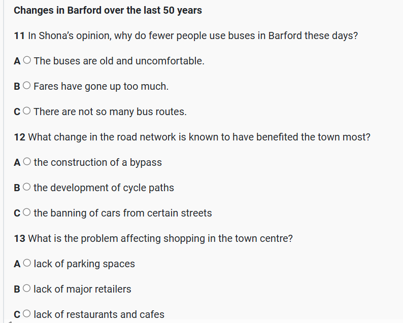The height and width of the screenshot is (323, 403).
Task: Pick radio 'the development of cycle paths'
Action: point(27,188)
